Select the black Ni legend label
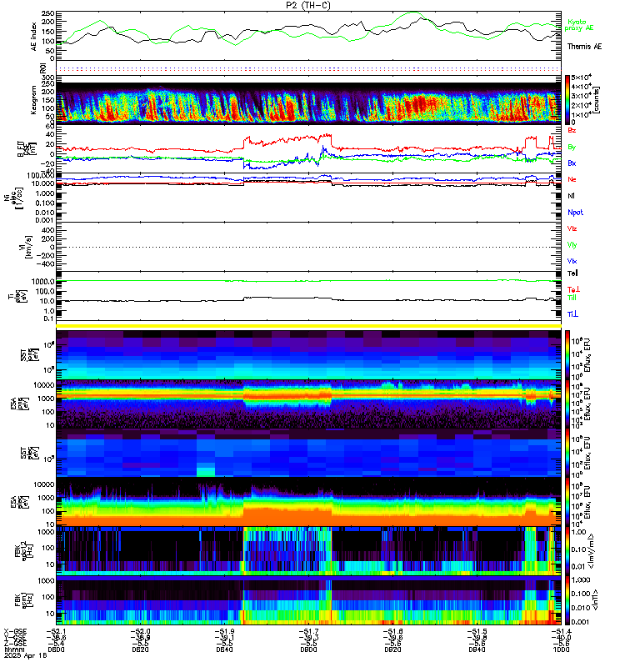625x667 pixels. (x=571, y=196)
